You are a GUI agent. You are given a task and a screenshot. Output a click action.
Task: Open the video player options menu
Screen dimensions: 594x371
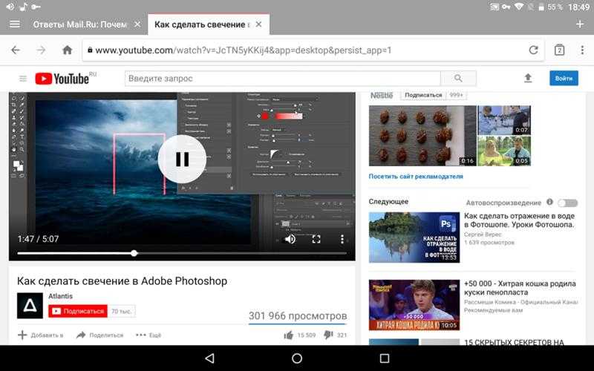tap(342, 239)
